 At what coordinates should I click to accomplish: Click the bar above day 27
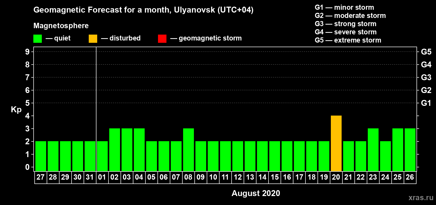tap(41, 156)
